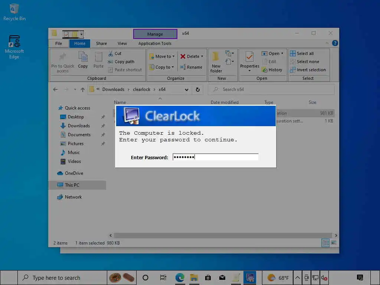Switch to Details view icon
The width and height of the screenshot is (380, 285).
coord(325,243)
